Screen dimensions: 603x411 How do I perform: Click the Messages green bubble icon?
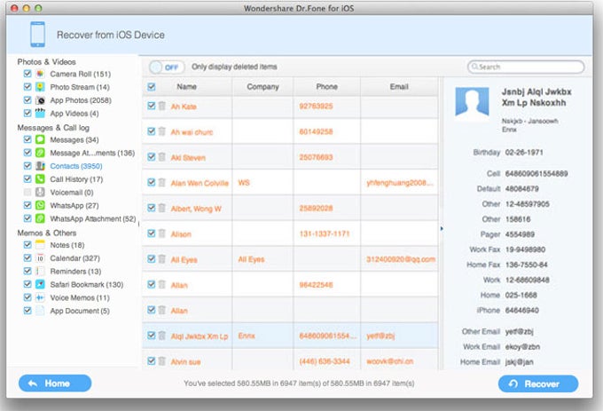pos(40,139)
